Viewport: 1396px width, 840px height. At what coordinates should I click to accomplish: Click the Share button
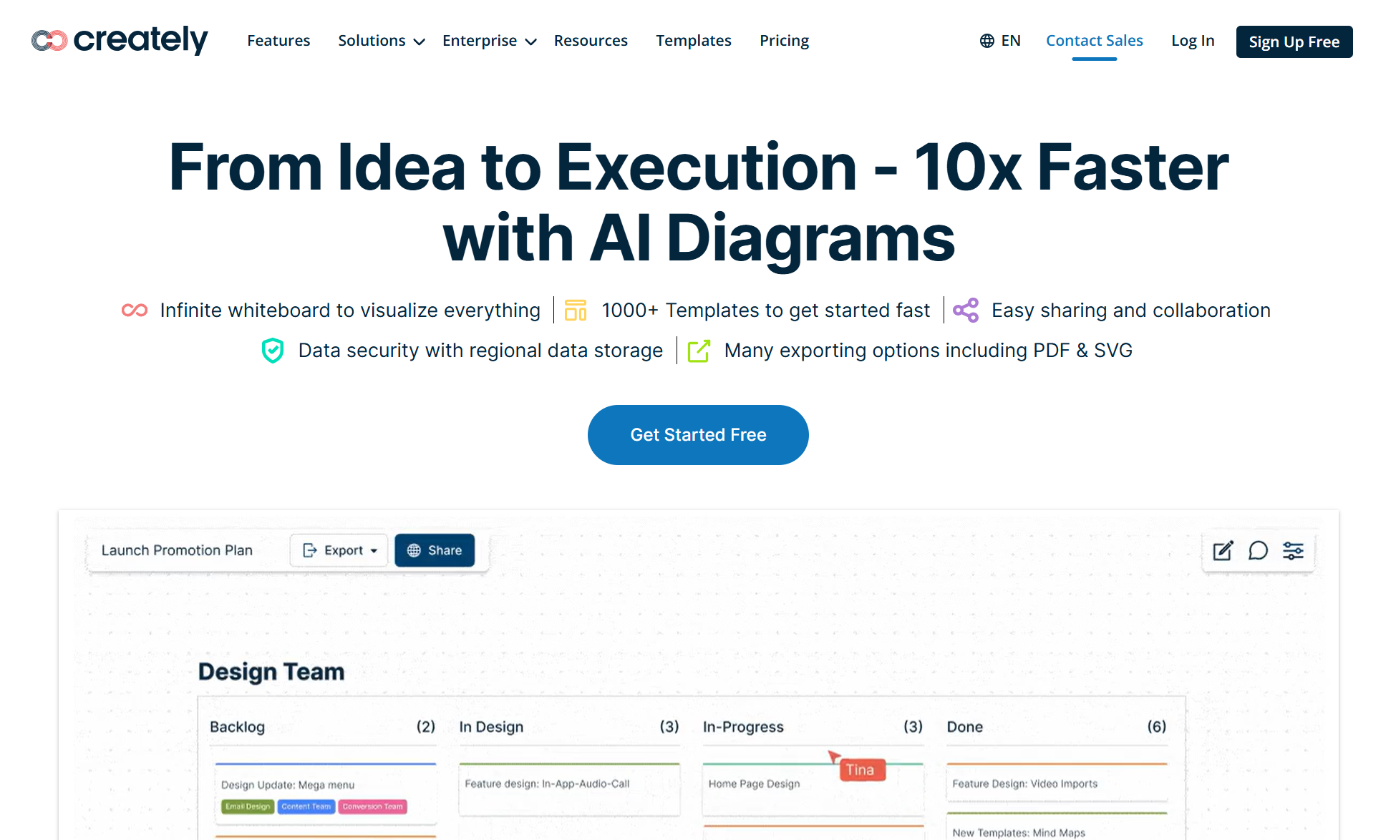435,550
